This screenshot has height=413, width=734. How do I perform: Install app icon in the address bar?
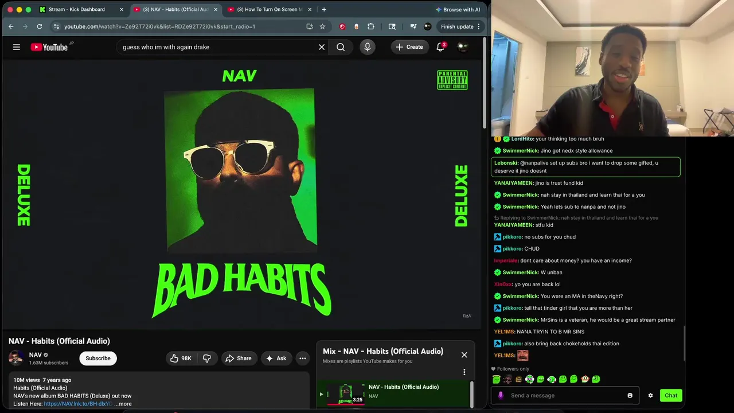310,26
